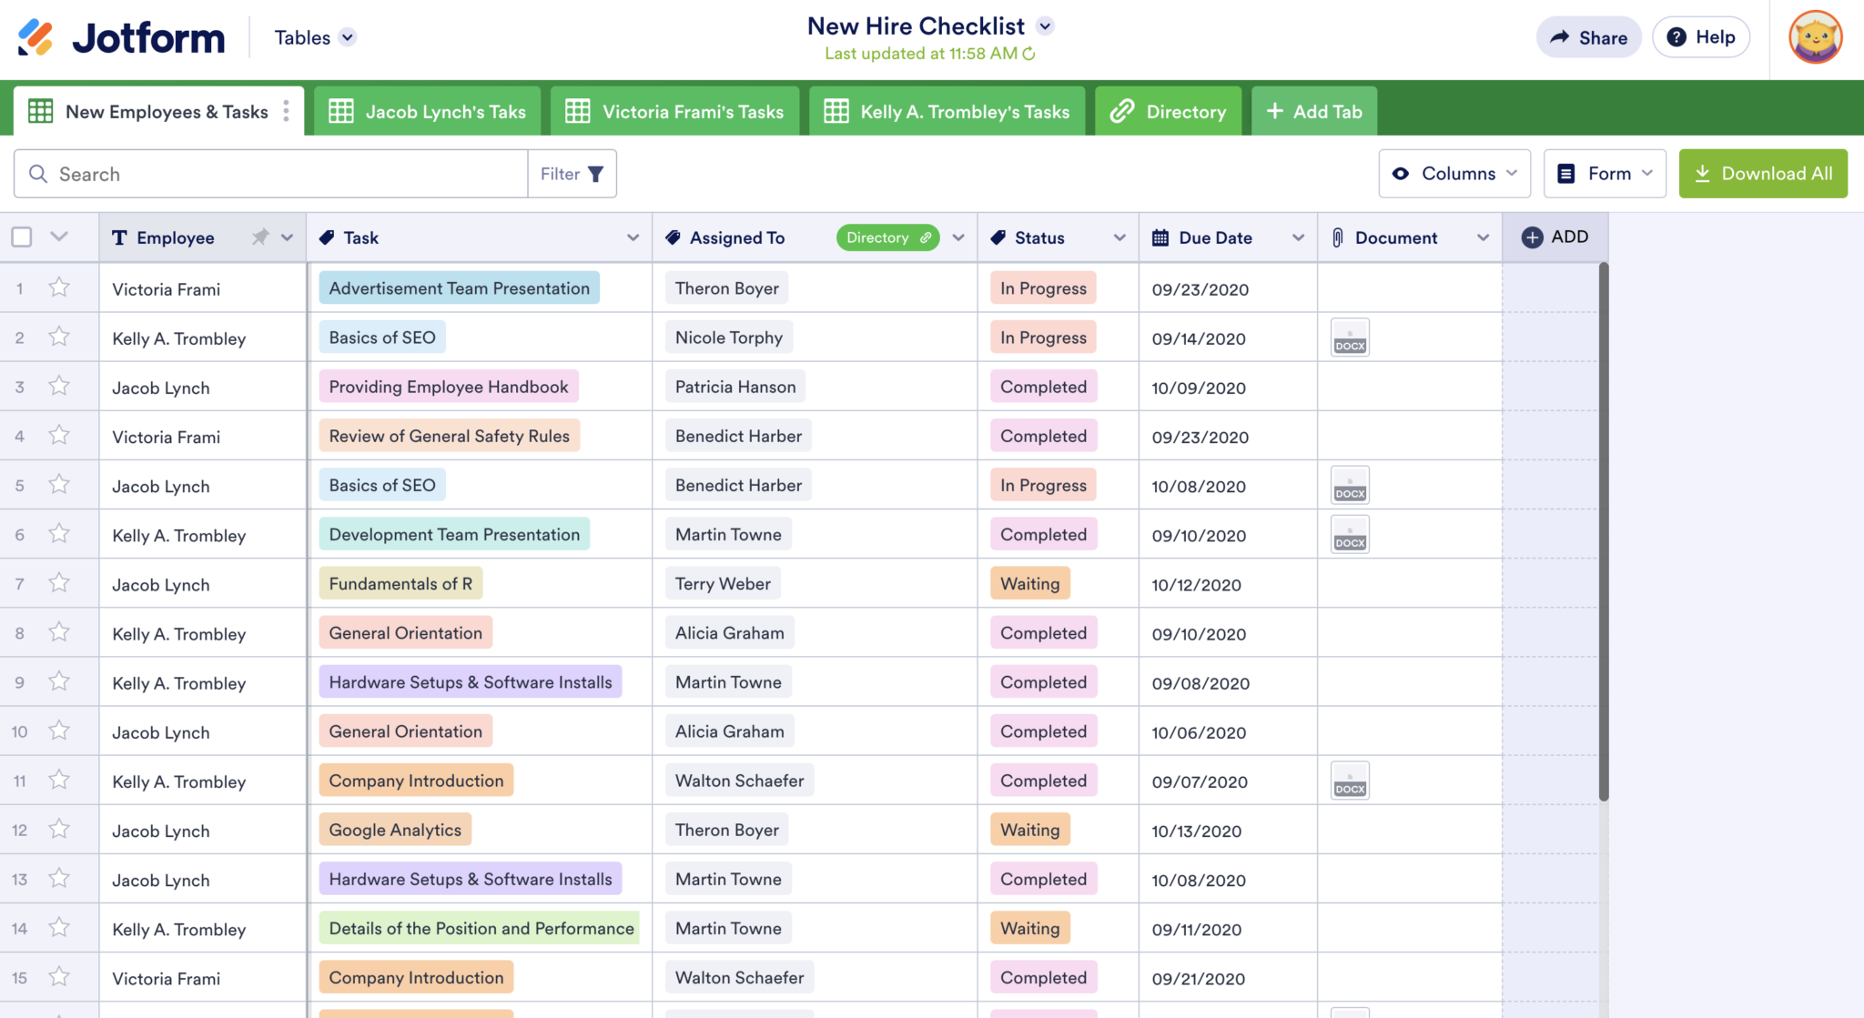Viewport: 1864px width, 1018px height.
Task: Open the Kelly A. Trombley's Tasks tab
Action: click(x=947, y=111)
